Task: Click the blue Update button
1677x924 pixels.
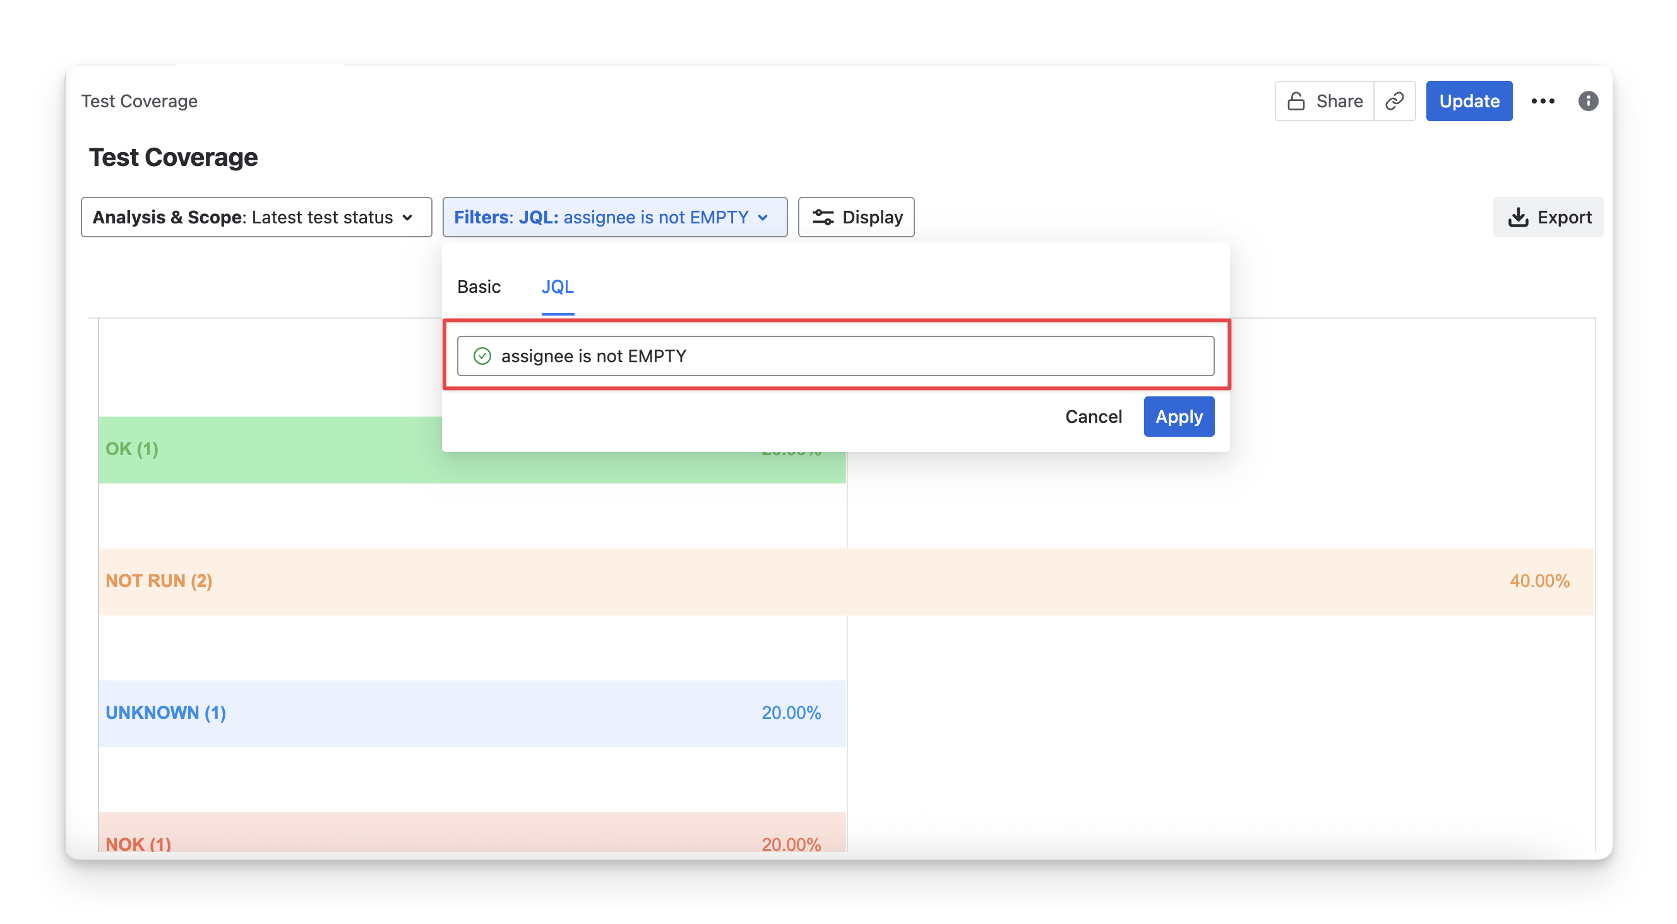Action: tap(1469, 101)
